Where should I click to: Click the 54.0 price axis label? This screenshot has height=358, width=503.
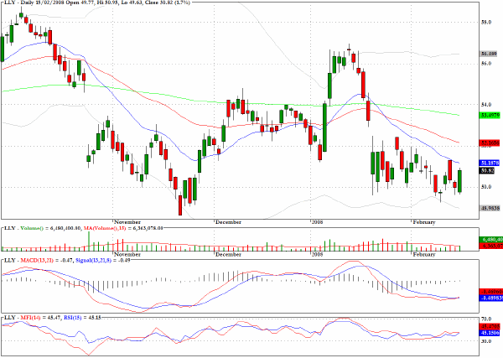(486, 105)
